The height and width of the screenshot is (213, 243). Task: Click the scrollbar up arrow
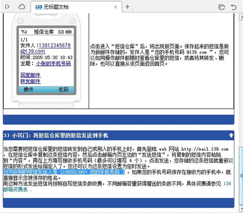(241, 17)
